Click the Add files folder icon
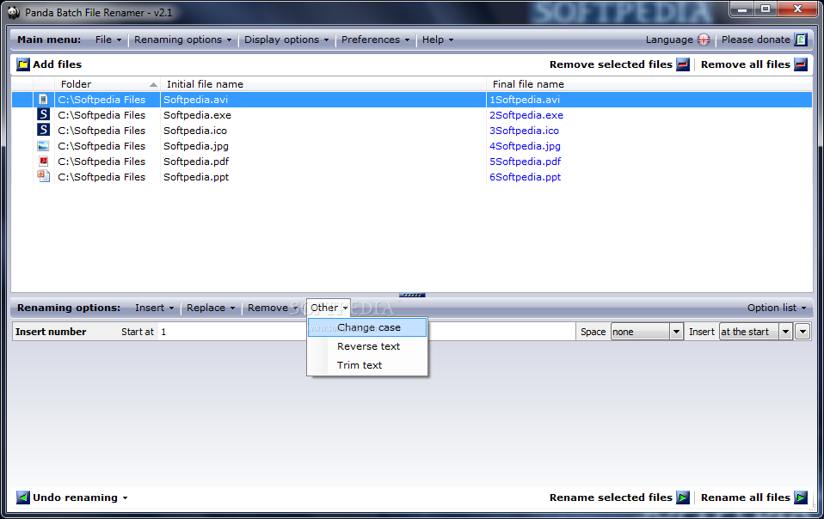Image resolution: width=824 pixels, height=519 pixels. tap(23, 64)
